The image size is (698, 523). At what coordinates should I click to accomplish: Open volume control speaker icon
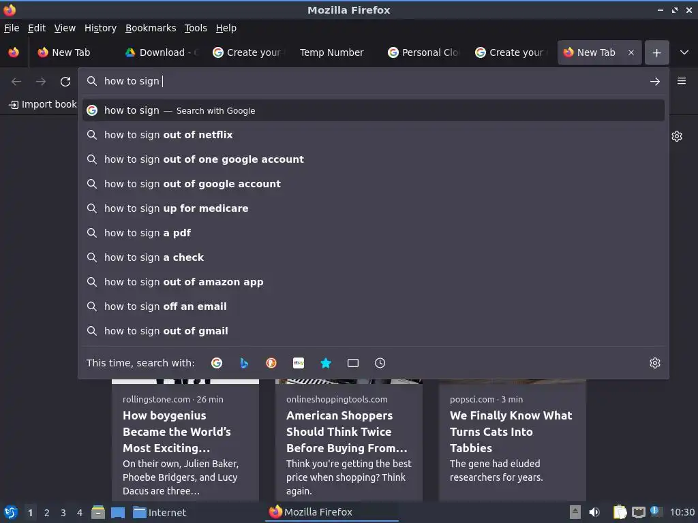(x=594, y=512)
